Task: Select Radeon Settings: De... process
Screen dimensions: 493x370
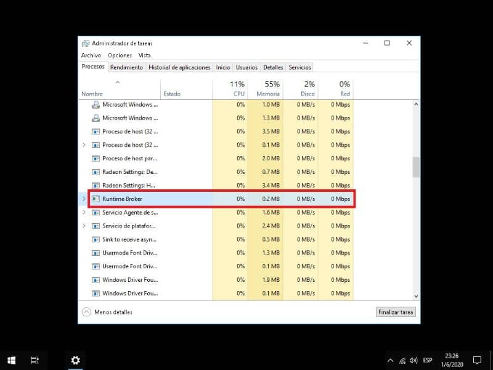Action: 218,172
